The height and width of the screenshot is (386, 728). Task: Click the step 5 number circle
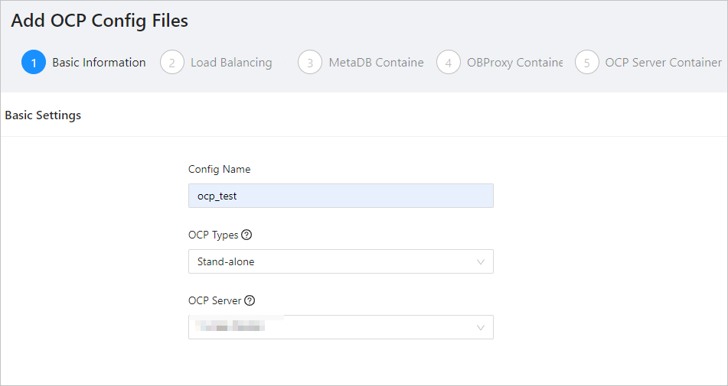click(x=587, y=63)
